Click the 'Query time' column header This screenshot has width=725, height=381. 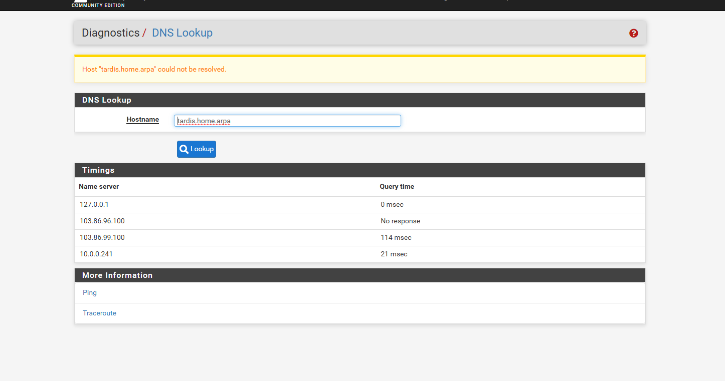pyautogui.click(x=397, y=186)
